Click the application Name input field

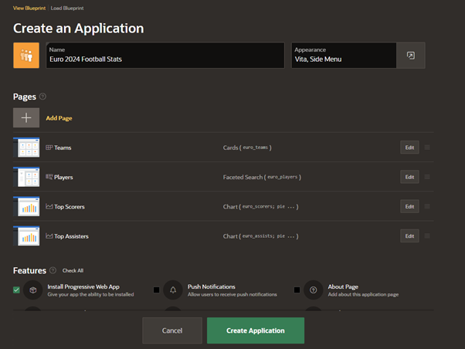(x=165, y=56)
